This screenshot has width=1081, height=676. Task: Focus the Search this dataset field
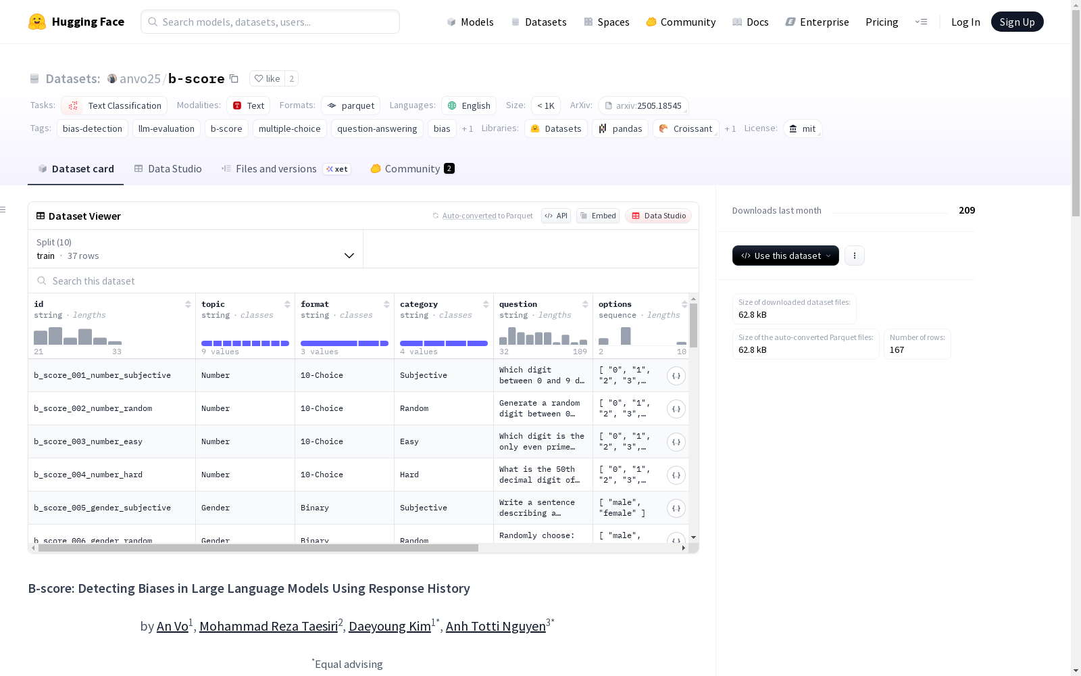tap(363, 281)
